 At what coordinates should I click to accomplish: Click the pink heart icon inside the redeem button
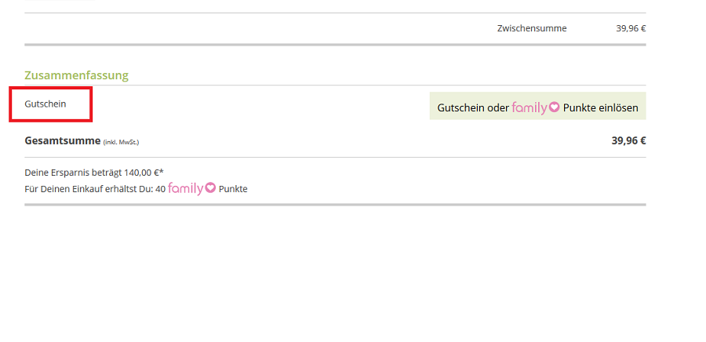point(555,107)
